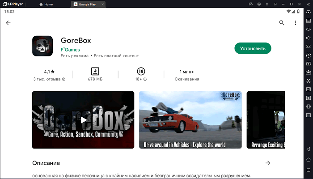This screenshot has height=179, width=313.
Task: Click the Android recent apps square
Action: 309,170
